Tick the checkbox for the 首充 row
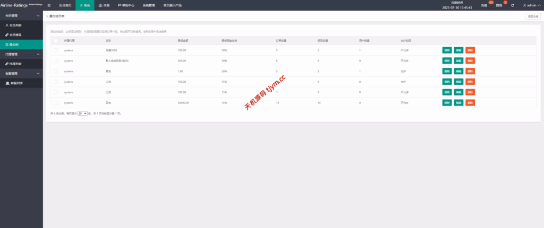Image resolution: width=544 pixels, height=228 pixels. 56,71
